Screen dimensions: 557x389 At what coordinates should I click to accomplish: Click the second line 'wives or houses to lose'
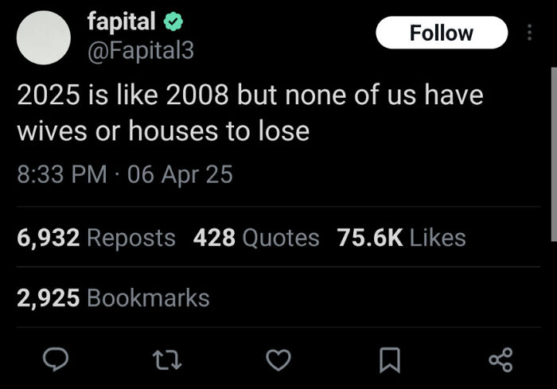[163, 131]
